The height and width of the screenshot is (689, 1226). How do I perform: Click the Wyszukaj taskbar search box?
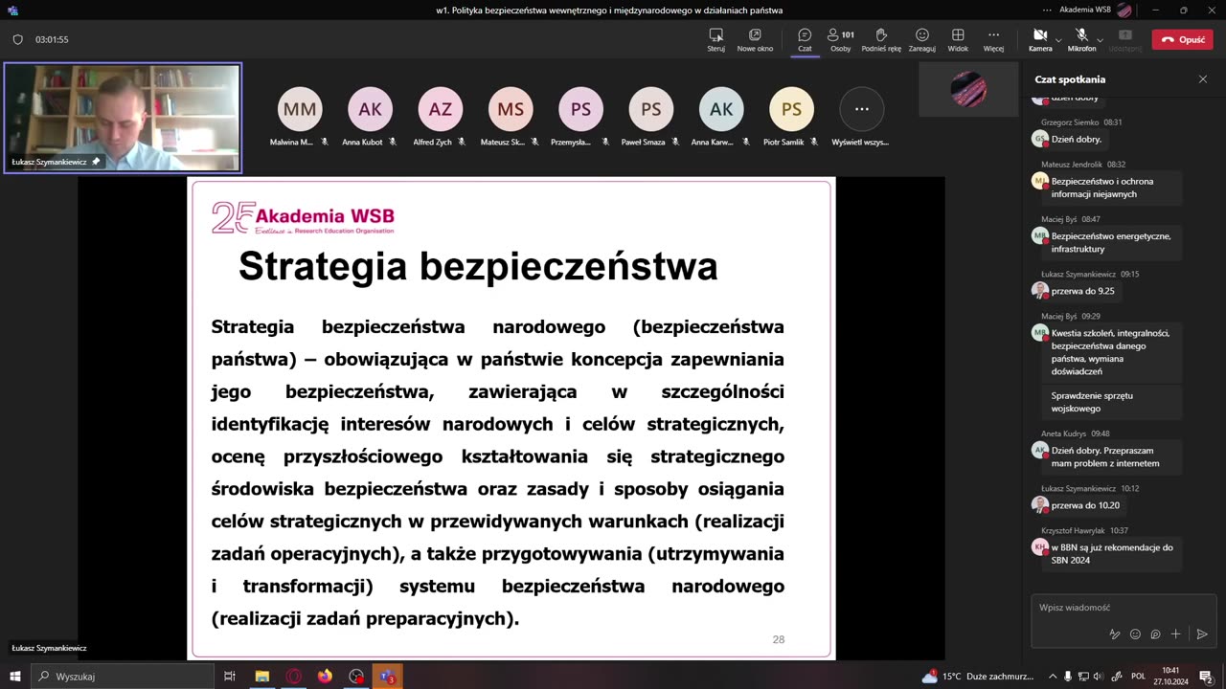[123, 677]
